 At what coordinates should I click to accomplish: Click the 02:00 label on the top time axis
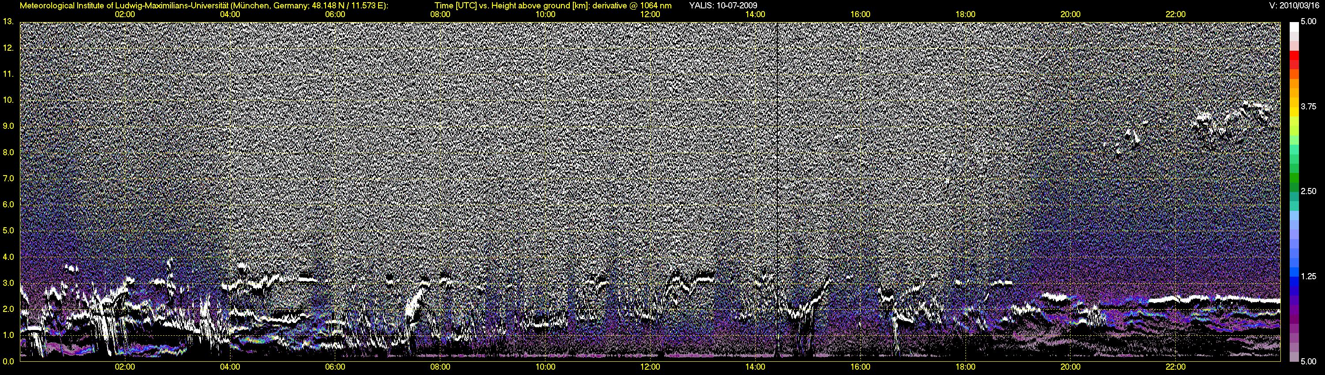pyautogui.click(x=125, y=15)
